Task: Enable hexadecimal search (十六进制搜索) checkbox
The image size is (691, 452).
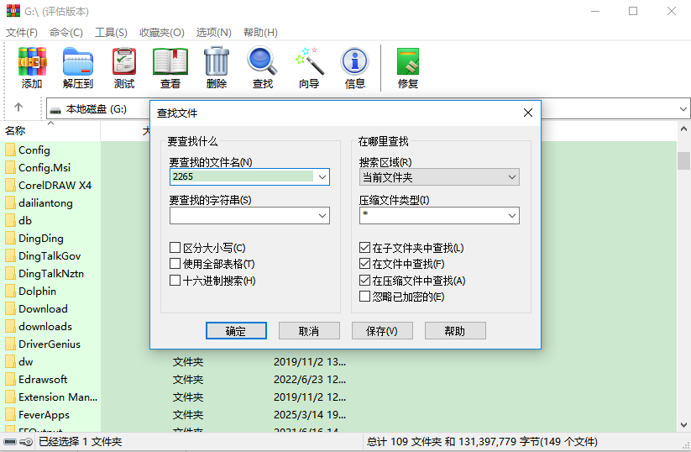Action: (175, 281)
